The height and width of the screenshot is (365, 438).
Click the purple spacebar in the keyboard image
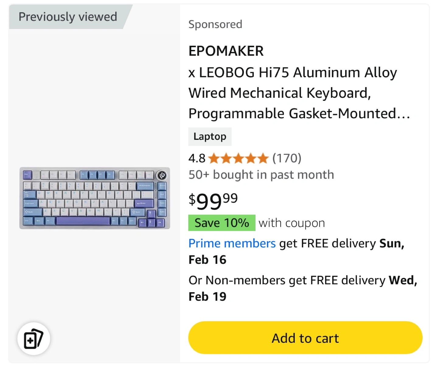click(x=83, y=221)
